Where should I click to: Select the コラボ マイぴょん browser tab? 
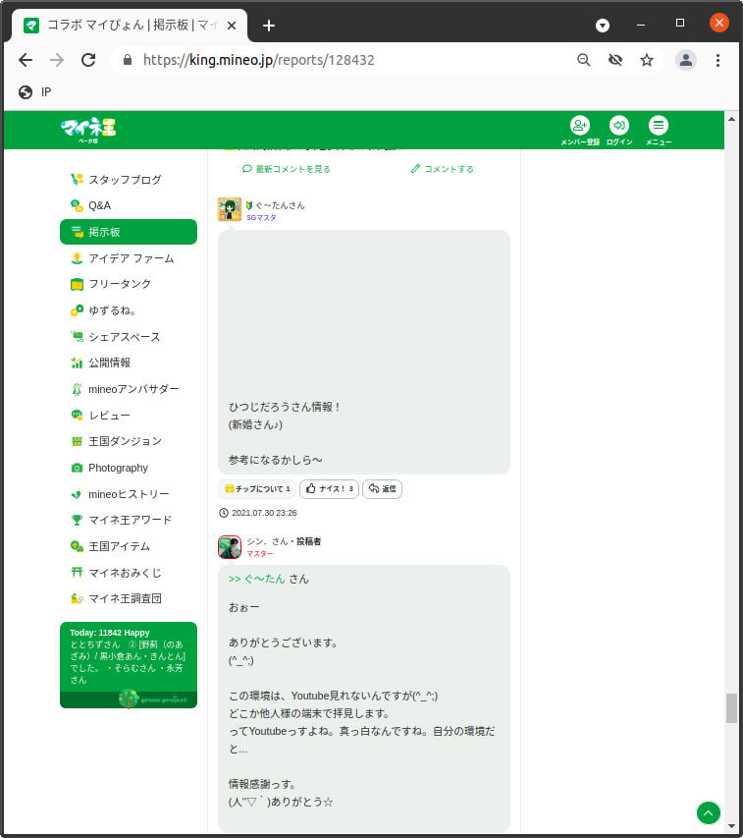pyautogui.click(x=131, y=26)
